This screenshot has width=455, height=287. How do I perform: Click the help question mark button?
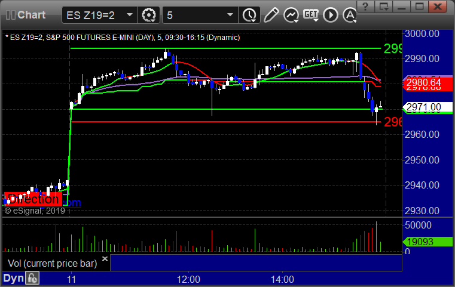click(365, 7)
